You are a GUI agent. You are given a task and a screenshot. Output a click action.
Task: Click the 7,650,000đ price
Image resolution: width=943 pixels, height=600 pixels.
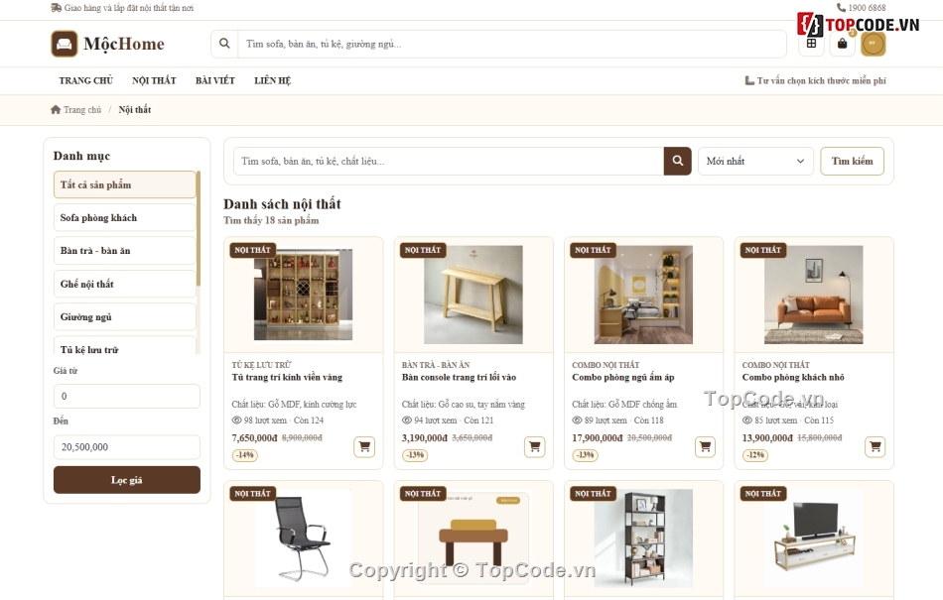(x=254, y=437)
